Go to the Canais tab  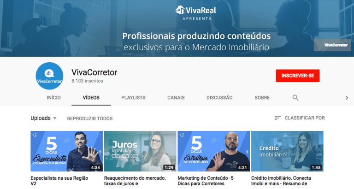tap(176, 98)
